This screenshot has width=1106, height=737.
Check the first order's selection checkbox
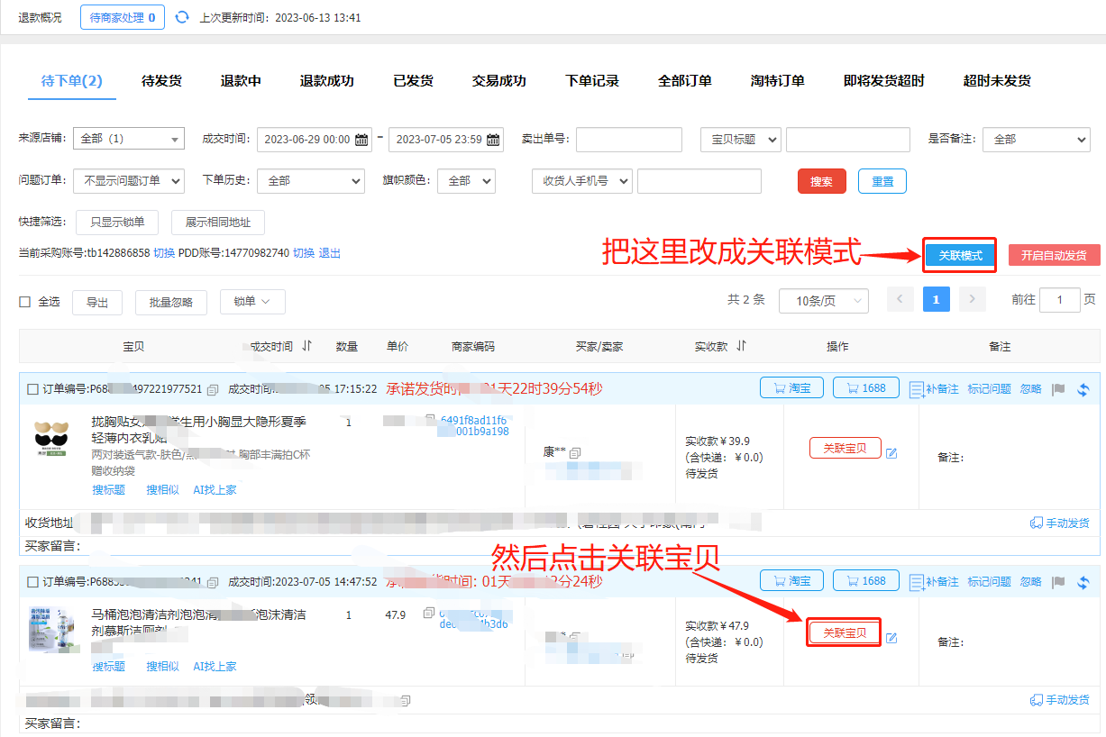click(32, 389)
